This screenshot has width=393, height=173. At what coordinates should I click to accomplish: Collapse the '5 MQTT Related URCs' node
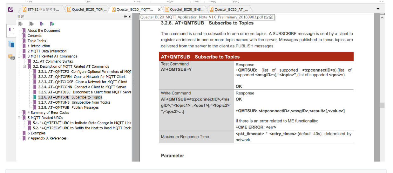tap(19, 118)
